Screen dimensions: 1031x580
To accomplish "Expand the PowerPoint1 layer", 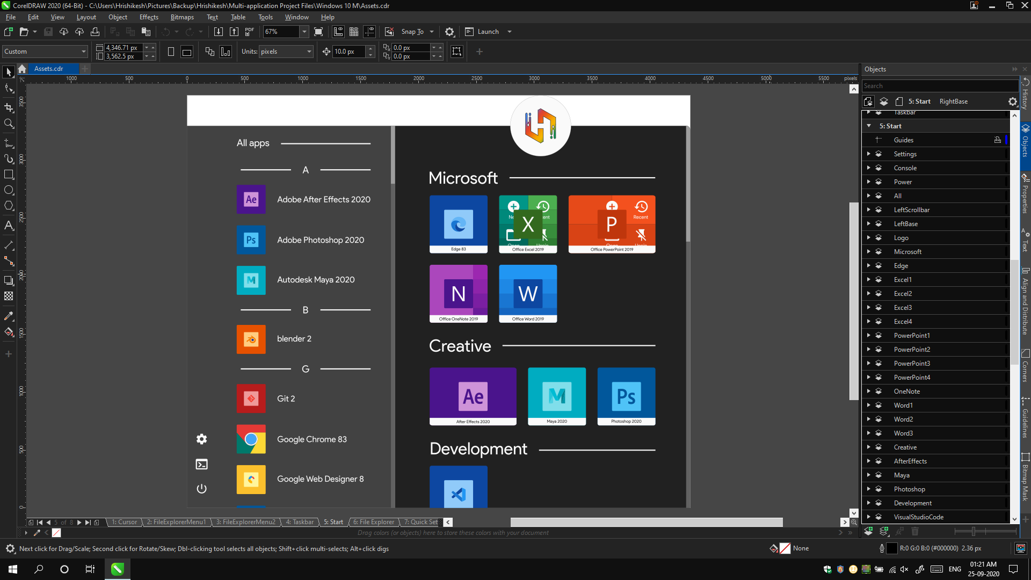I will coord(869,336).
